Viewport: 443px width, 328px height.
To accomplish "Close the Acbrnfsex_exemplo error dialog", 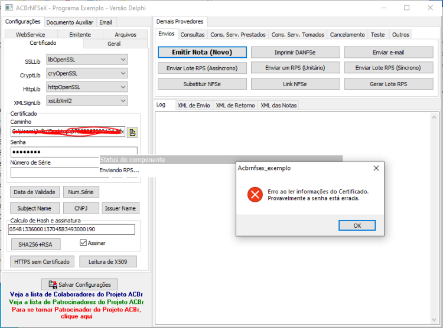I will [376, 168].
